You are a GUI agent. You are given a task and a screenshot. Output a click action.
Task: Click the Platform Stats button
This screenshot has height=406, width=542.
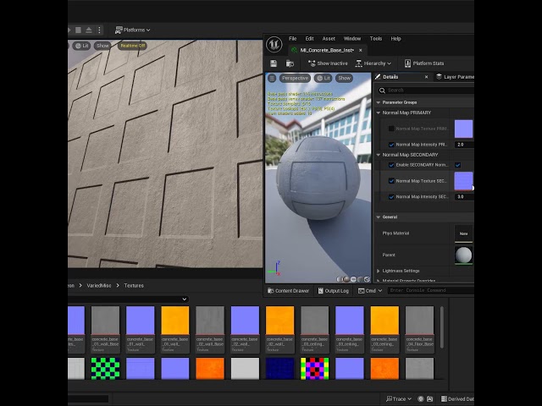[423, 63]
